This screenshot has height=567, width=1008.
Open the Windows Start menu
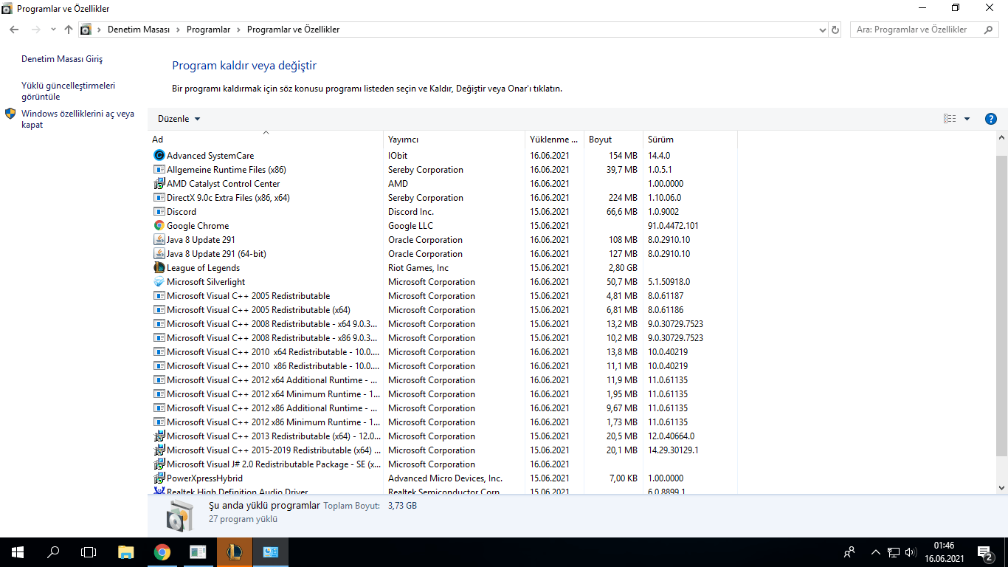pyautogui.click(x=17, y=552)
